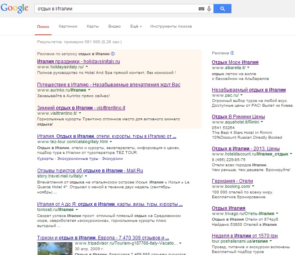
Task: Open side ad 'Отдых в Италии - 2013. Цены'
Action: click(x=246, y=149)
